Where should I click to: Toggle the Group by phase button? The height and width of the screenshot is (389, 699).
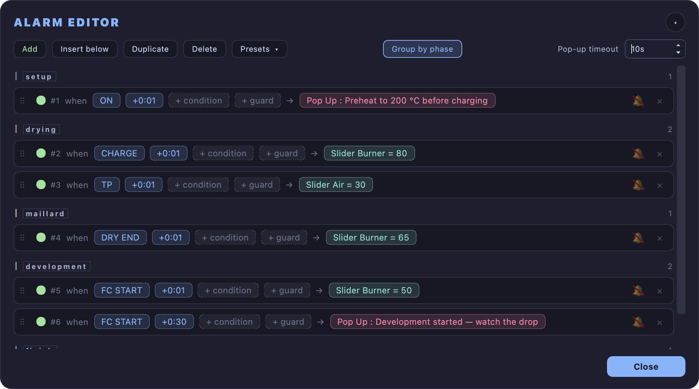(x=423, y=49)
